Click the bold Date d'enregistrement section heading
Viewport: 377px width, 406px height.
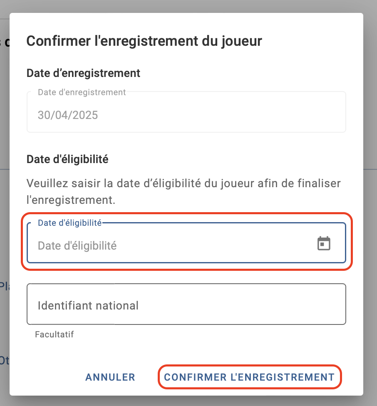83,73
